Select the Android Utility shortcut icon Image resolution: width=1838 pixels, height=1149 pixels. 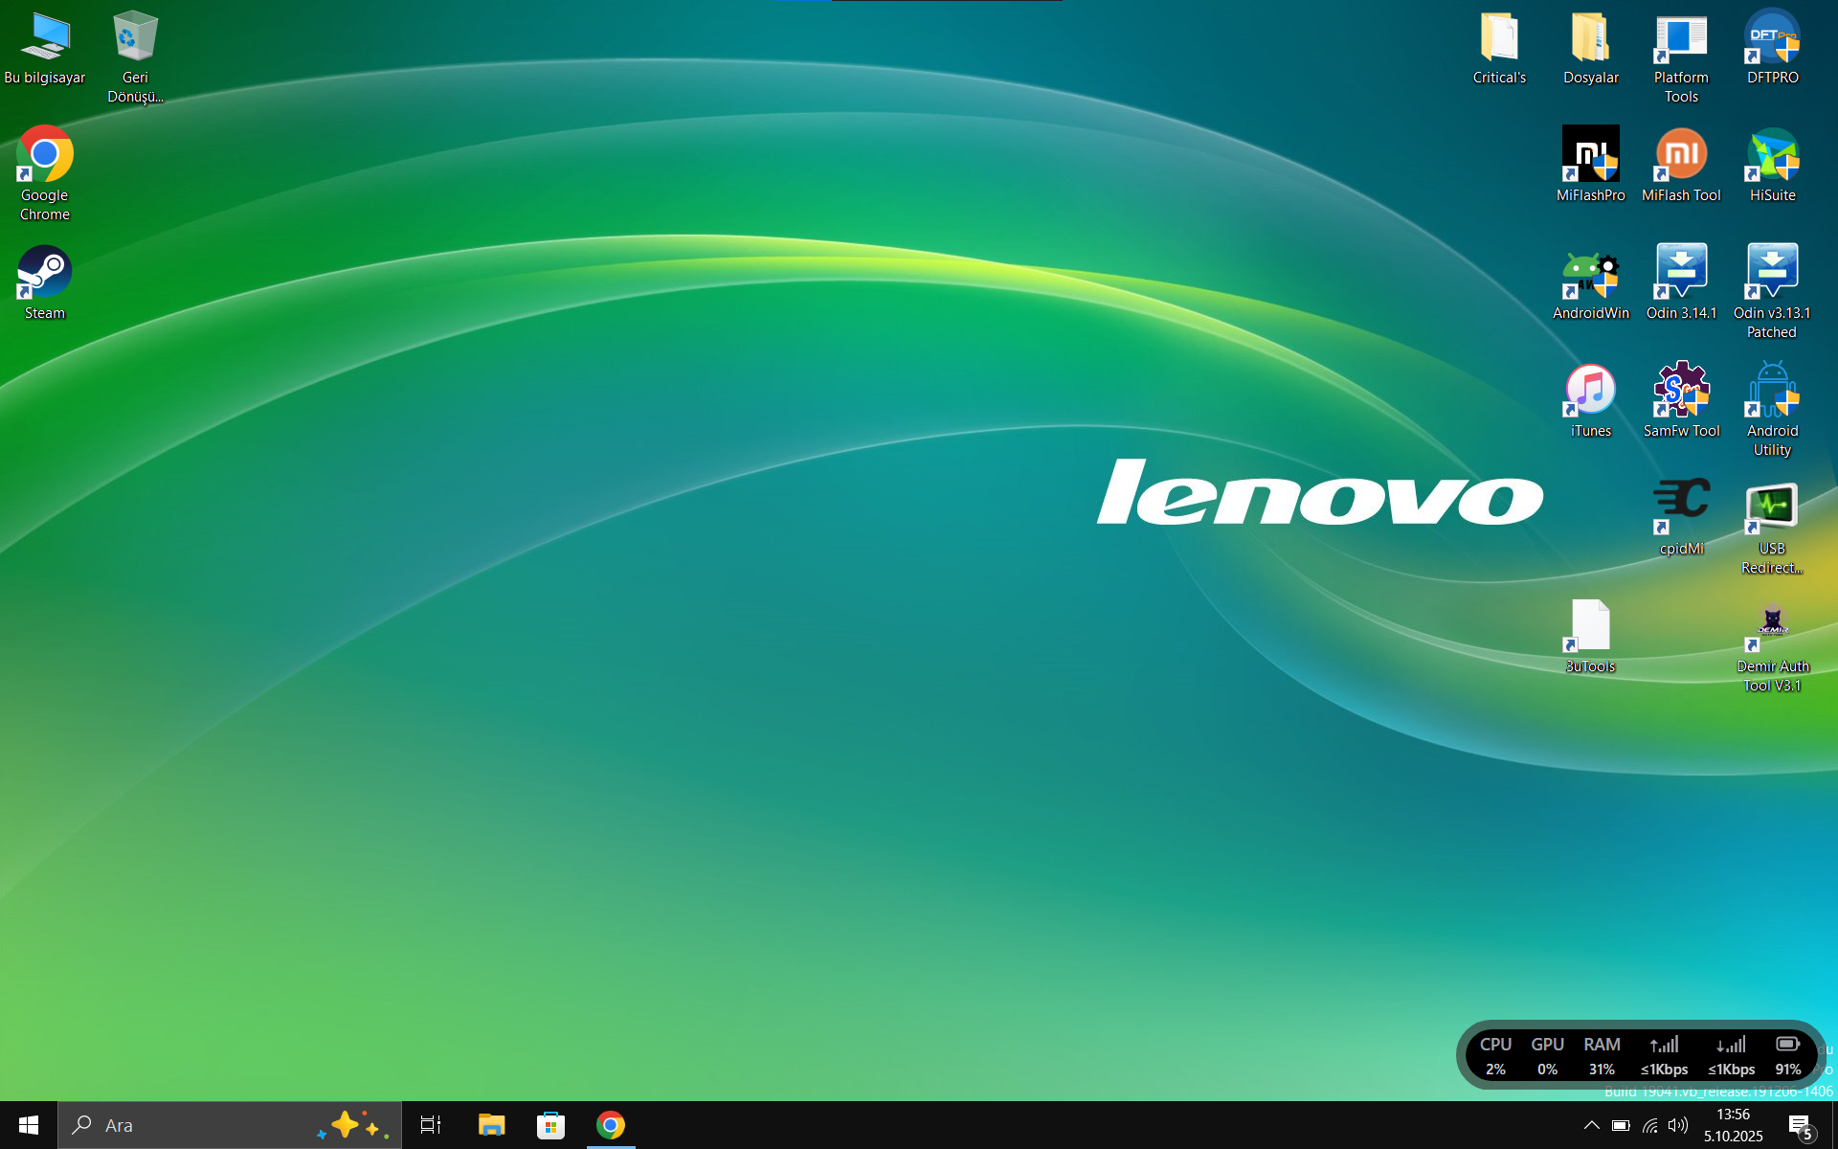1772,410
